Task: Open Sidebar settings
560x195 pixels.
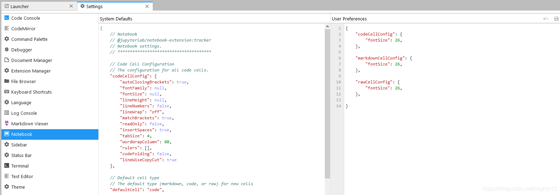Action: pos(50,145)
